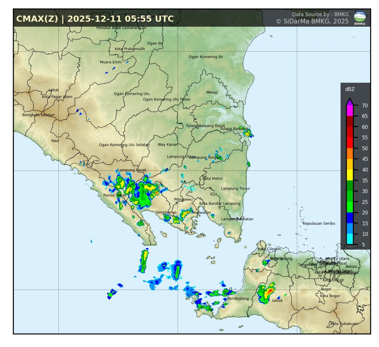
Task: Click the storm cell on Tulang Bawang coast
Action: tap(247, 133)
